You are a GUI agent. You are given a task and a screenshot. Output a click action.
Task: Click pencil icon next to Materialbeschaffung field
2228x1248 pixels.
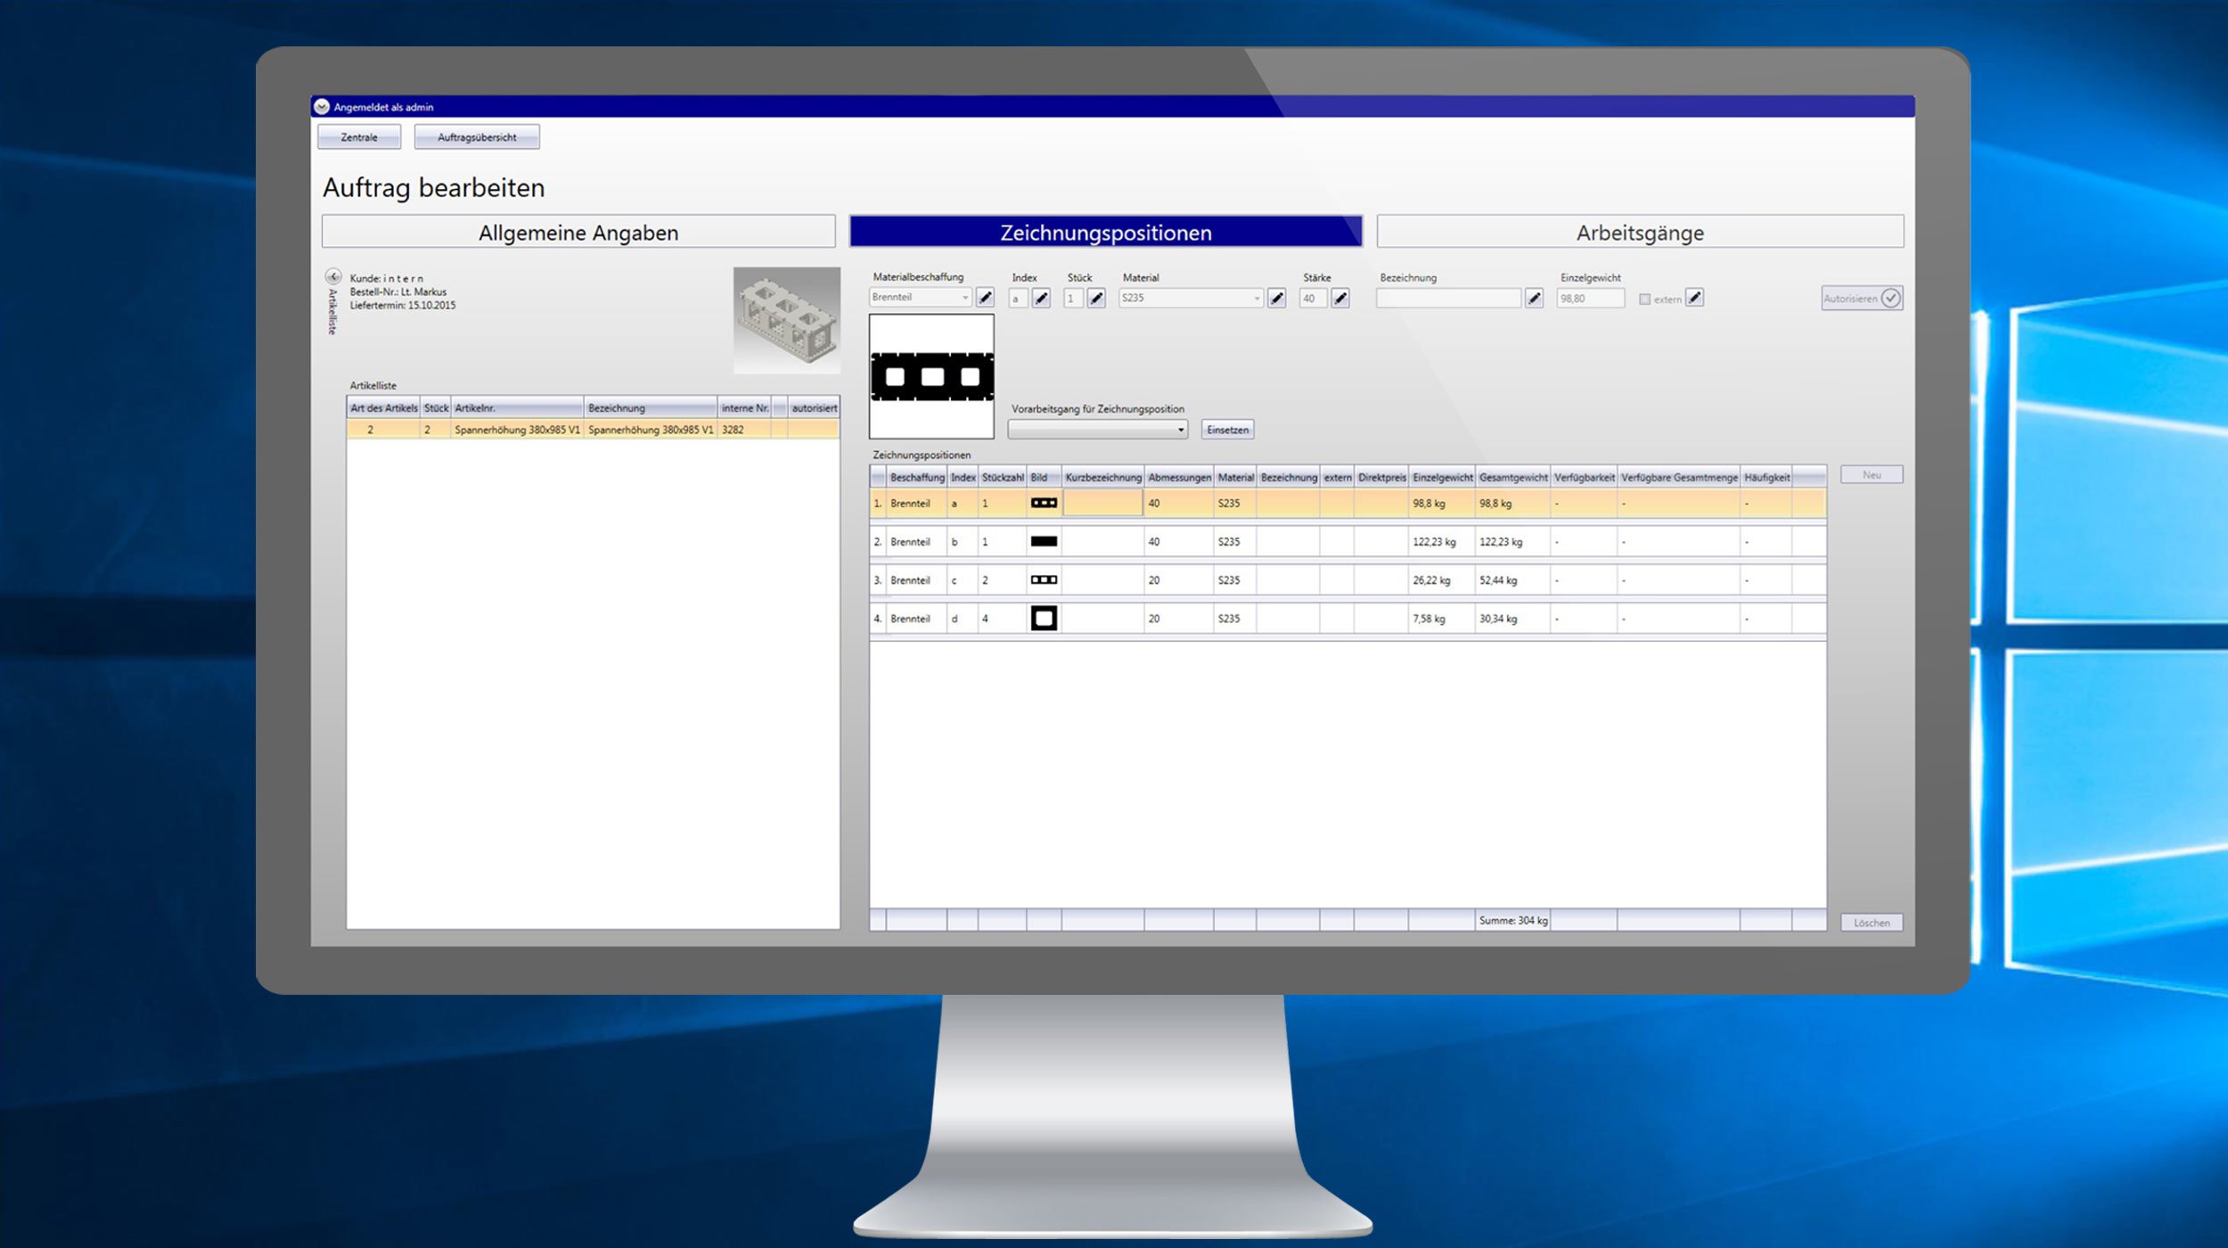[985, 298]
